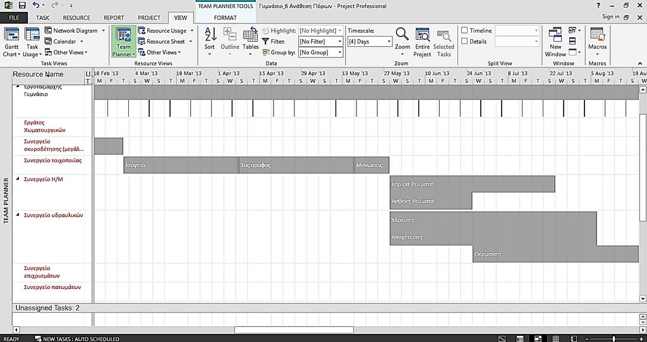Click Hide window icon
Image resolution: width=647 pixels, height=342 pixels.
(574, 52)
